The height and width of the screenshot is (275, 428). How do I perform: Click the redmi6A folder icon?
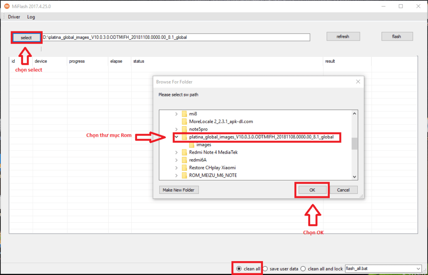coord(184,160)
